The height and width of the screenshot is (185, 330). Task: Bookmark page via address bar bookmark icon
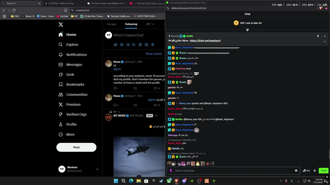tap(66, 10)
